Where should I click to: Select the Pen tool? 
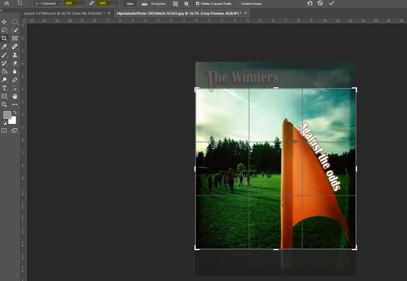coord(15,80)
